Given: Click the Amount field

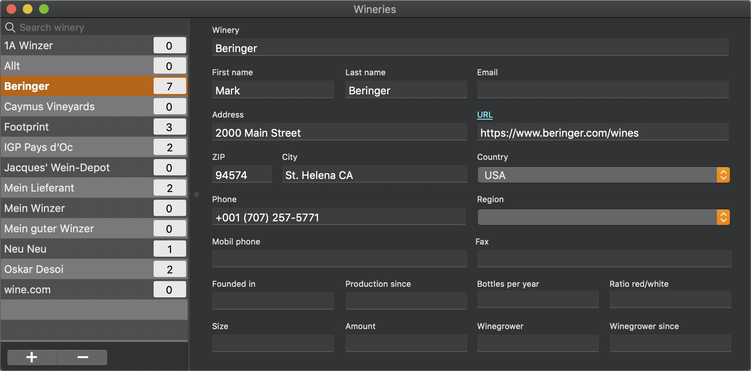Looking at the screenshot, I should coord(406,343).
